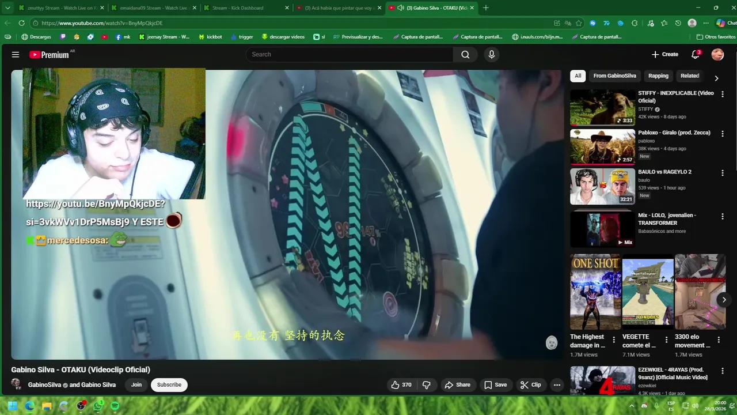Image resolution: width=737 pixels, height=415 pixels.
Task: Open the ESP language input switcher
Action: click(x=671, y=406)
